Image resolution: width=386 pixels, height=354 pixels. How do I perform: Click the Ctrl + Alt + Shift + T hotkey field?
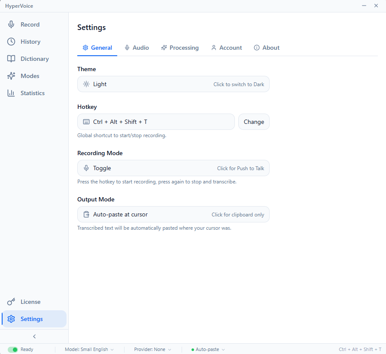156,122
